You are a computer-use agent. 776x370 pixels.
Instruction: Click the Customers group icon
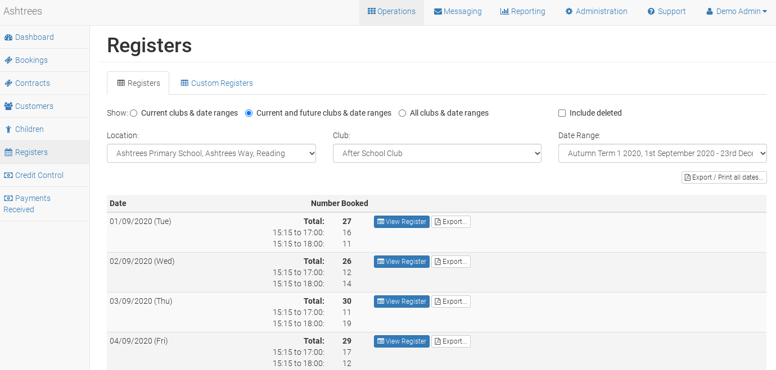click(x=8, y=107)
